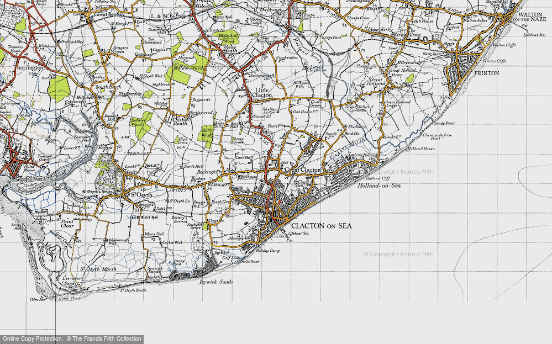Click the 'Holland Haven' coastal label
The image size is (552, 344).
(421, 149)
